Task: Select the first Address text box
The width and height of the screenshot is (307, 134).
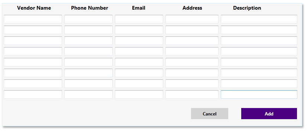Action: [192, 19]
